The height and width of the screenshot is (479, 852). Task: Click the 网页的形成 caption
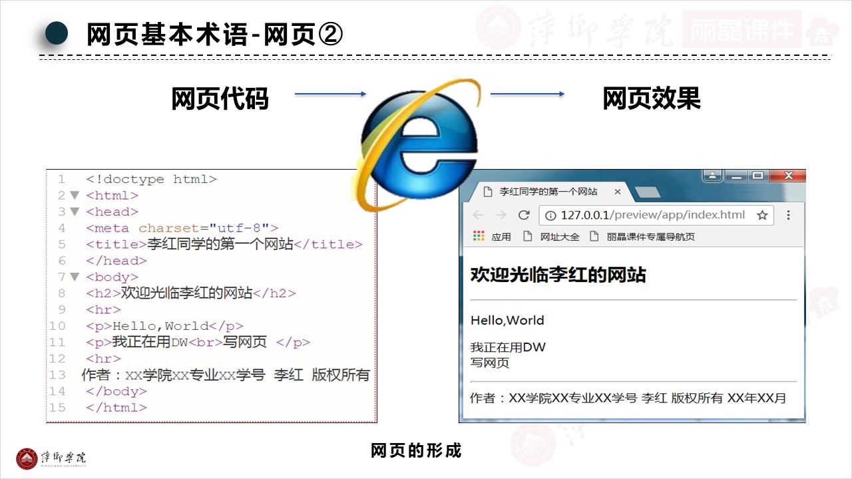tap(416, 451)
